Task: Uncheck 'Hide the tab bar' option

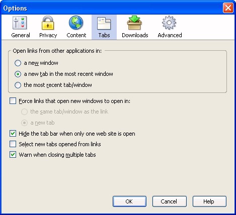Action: point(13,134)
